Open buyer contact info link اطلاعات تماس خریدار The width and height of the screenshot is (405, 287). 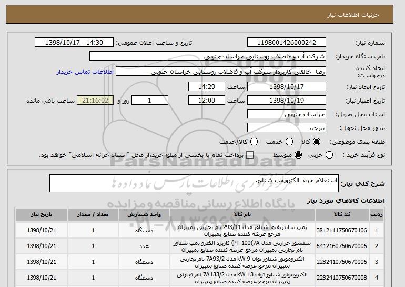(x=85, y=72)
